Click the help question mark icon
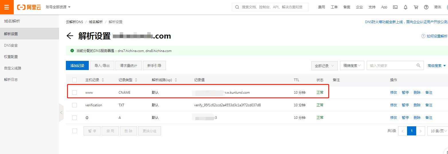Screen dimensions: 448x154 click(x=426, y=7)
